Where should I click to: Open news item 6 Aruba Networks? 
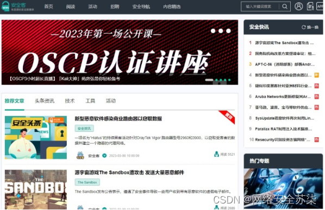283,97
